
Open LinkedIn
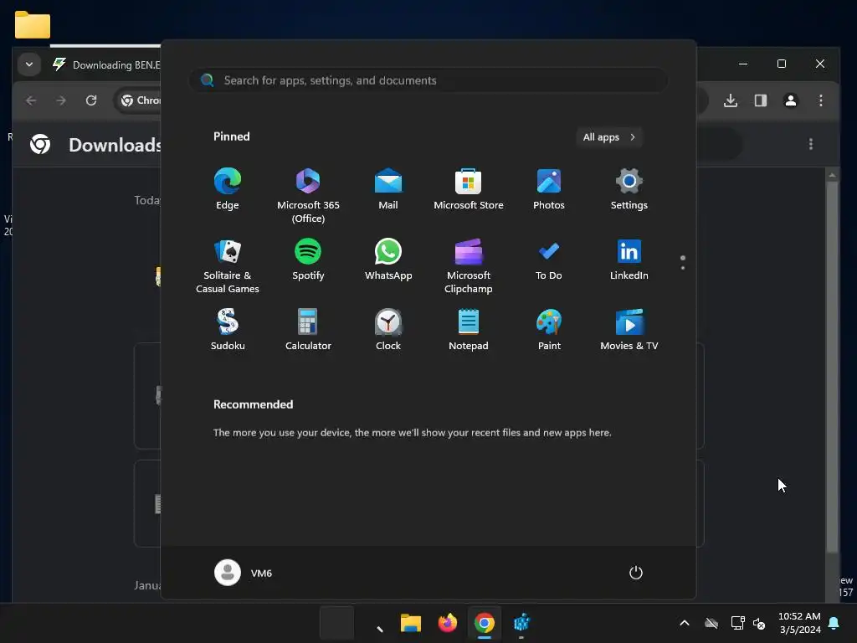point(629,260)
